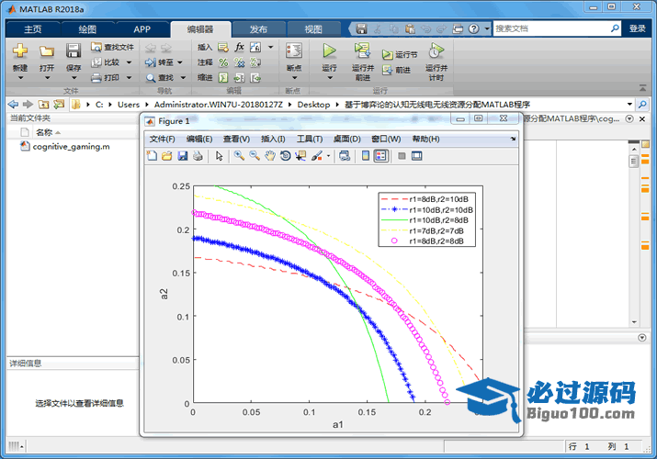657x459 pixels.
Task: Open the Breakpoints dropdown
Action: tap(293, 79)
